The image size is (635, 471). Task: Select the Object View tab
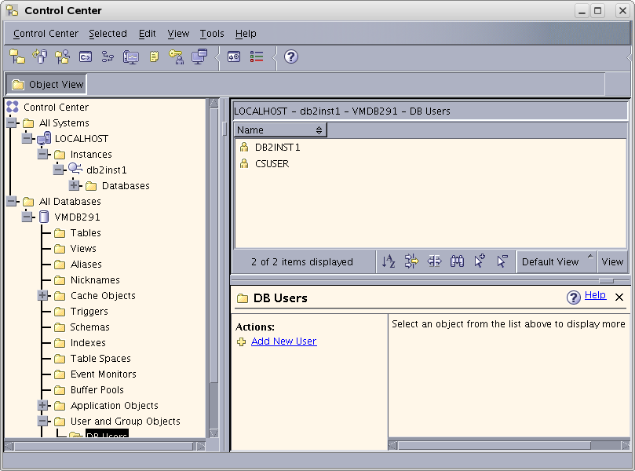point(46,84)
